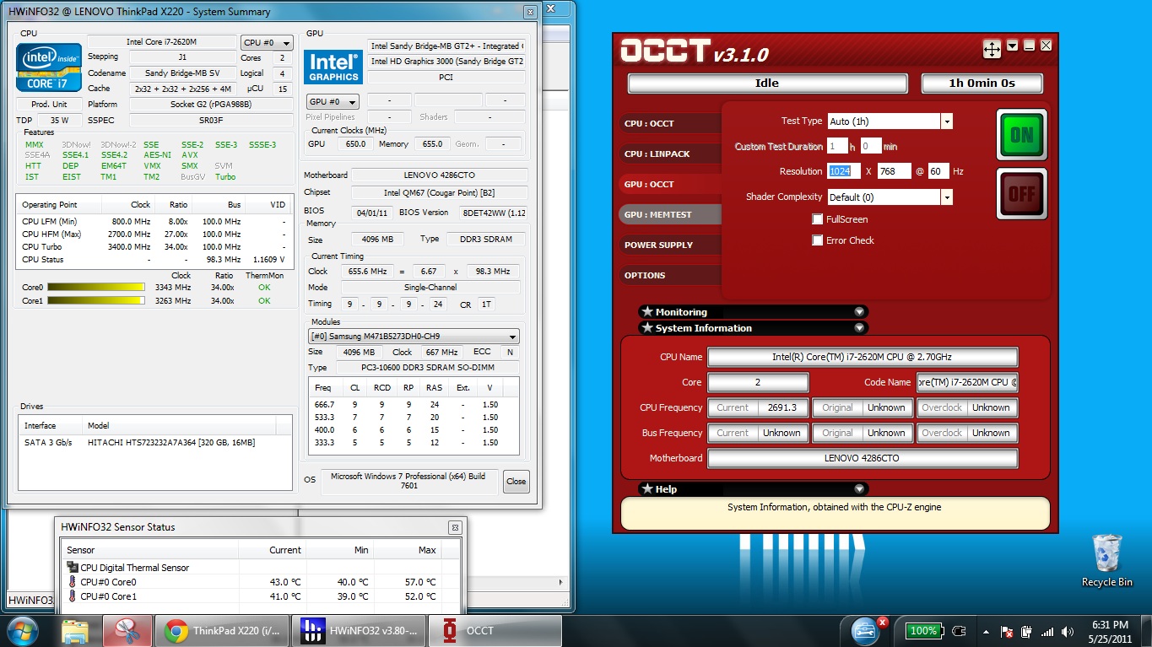Collapse the System Information section
Viewport: 1152px width, 647px height.
click(859, 328)
